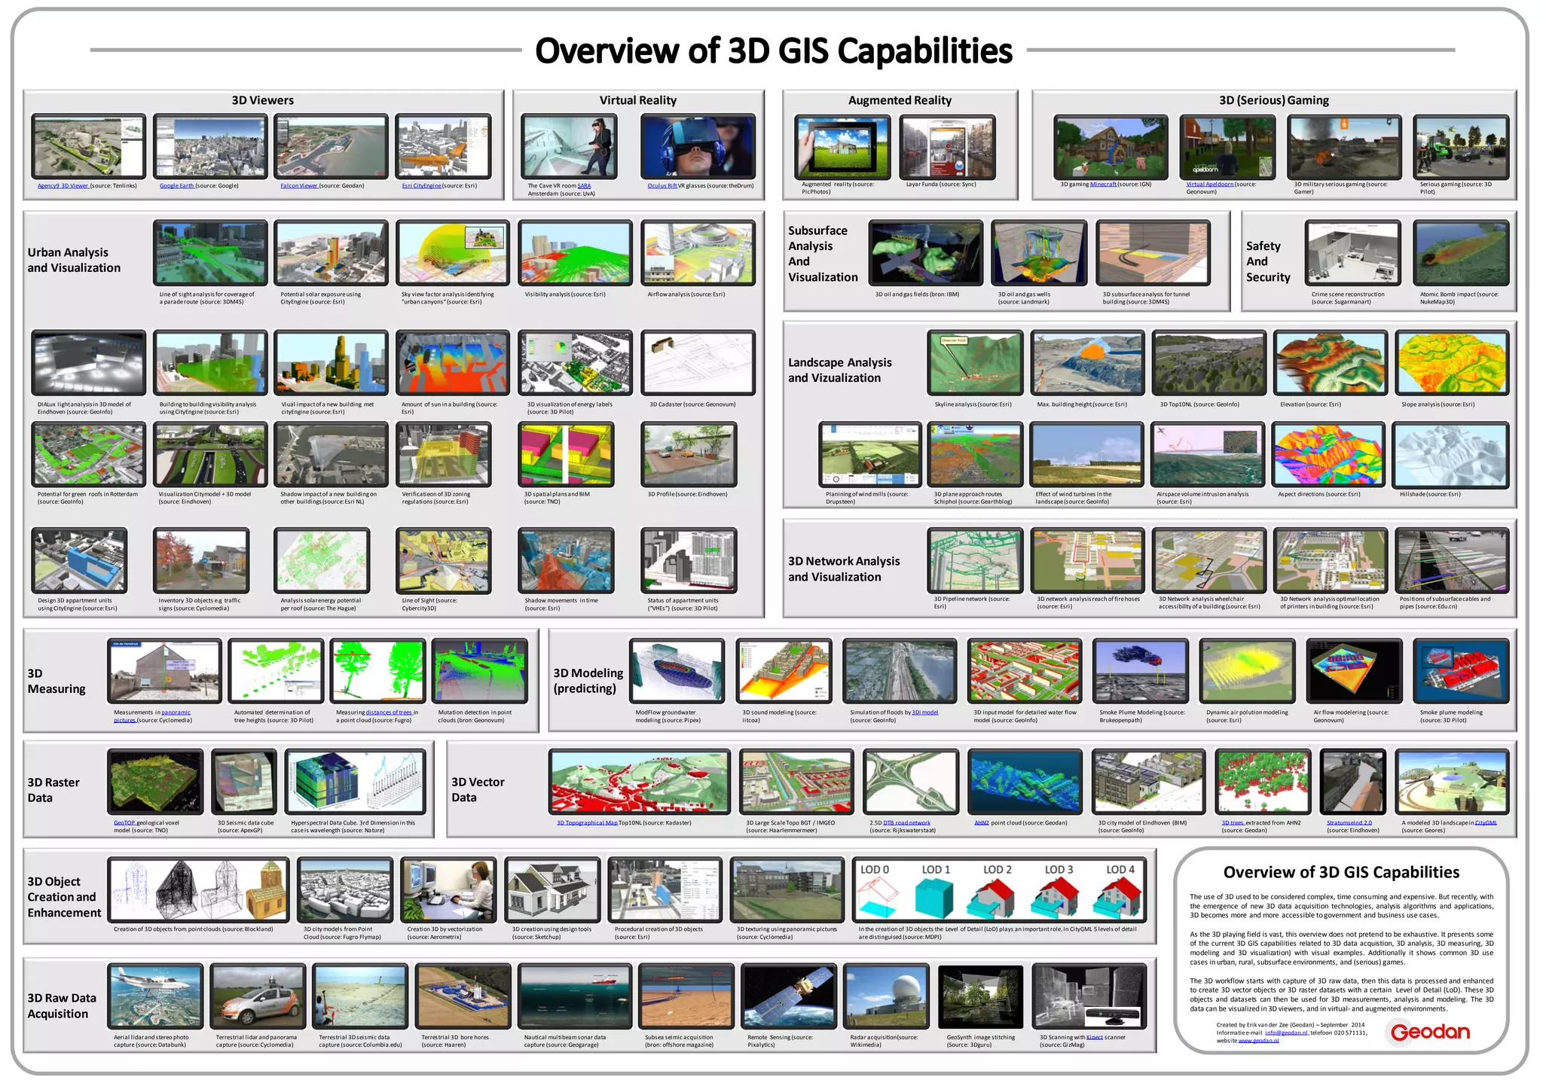Select the Oculus Rift VR glasses image
Viewport: 1543px width, 1089px height.
(698, 147)
